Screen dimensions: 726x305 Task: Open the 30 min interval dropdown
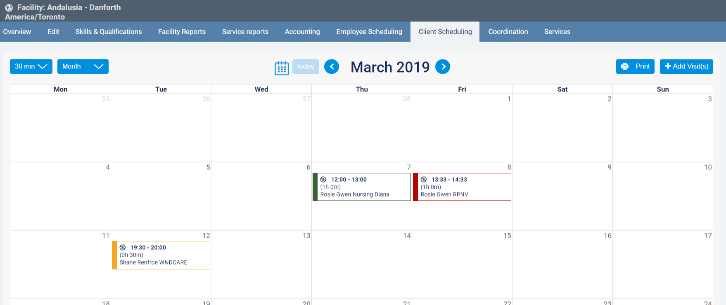click(31, 66)
